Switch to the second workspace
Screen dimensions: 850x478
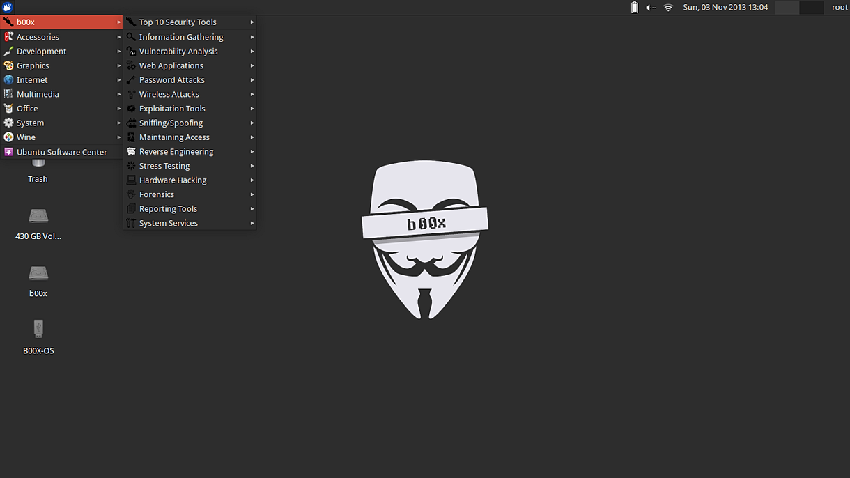(811, 7)
